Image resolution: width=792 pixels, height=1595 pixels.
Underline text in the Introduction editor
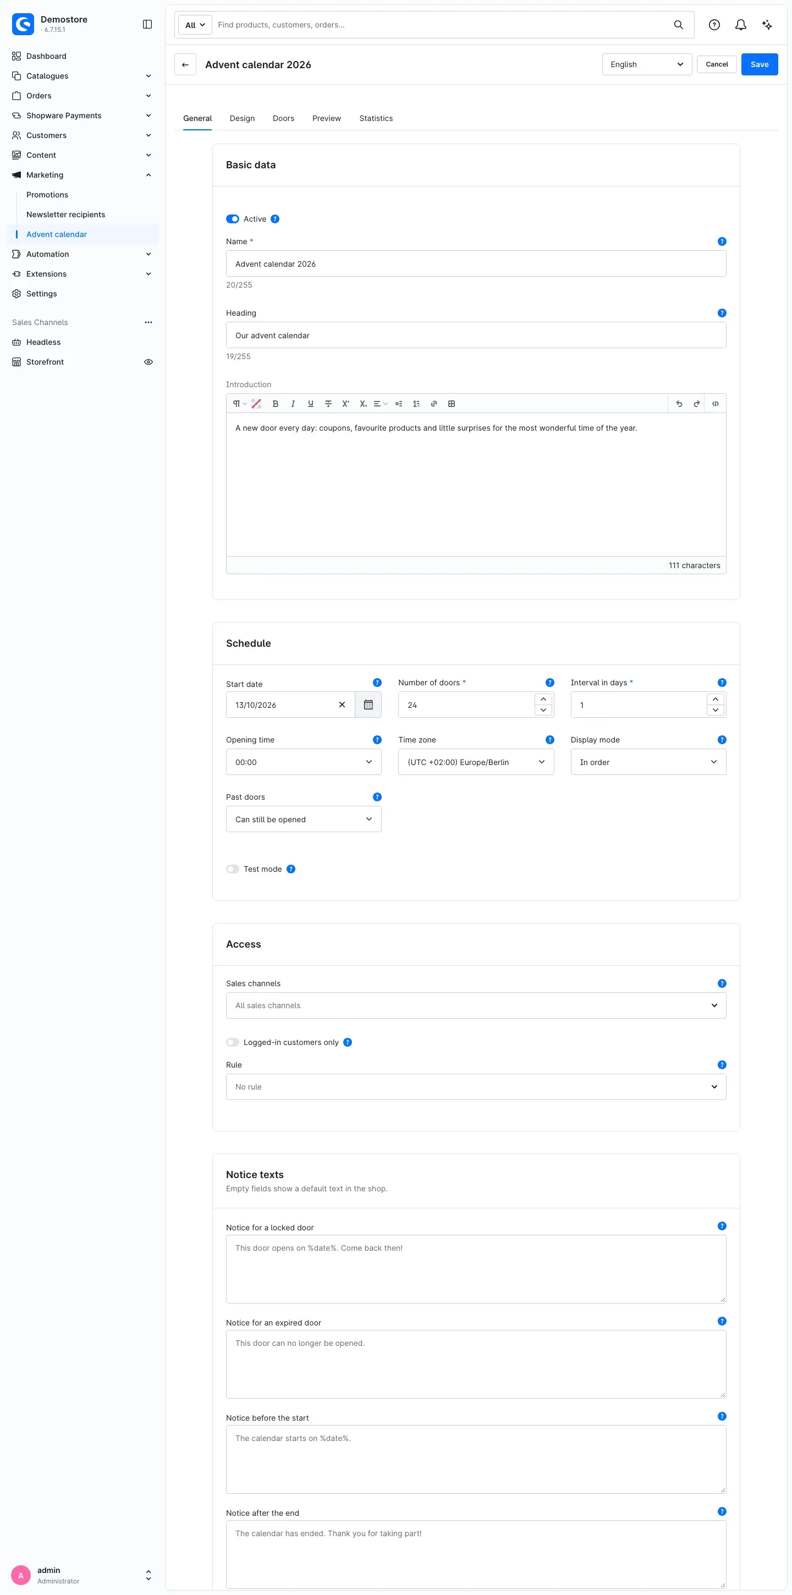click(x=311, y=404)
